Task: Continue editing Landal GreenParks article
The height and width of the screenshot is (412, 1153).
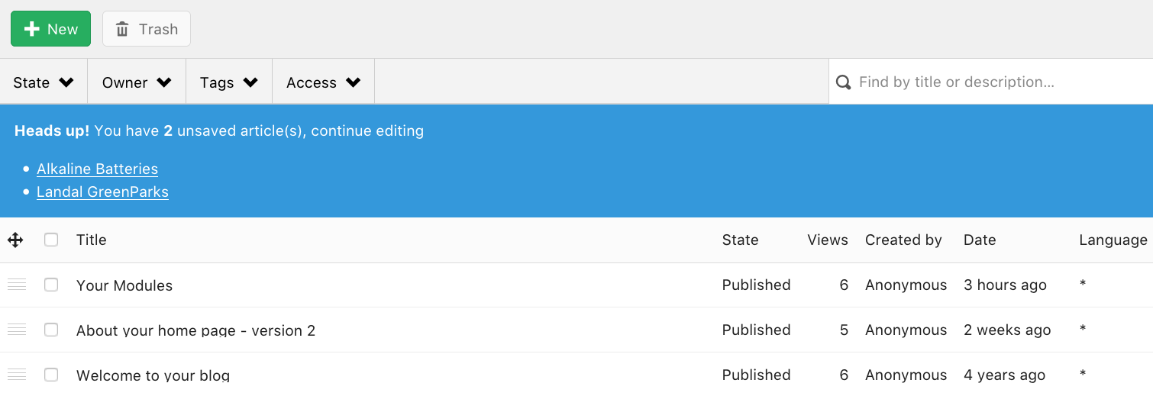Action: click(102, 192)
